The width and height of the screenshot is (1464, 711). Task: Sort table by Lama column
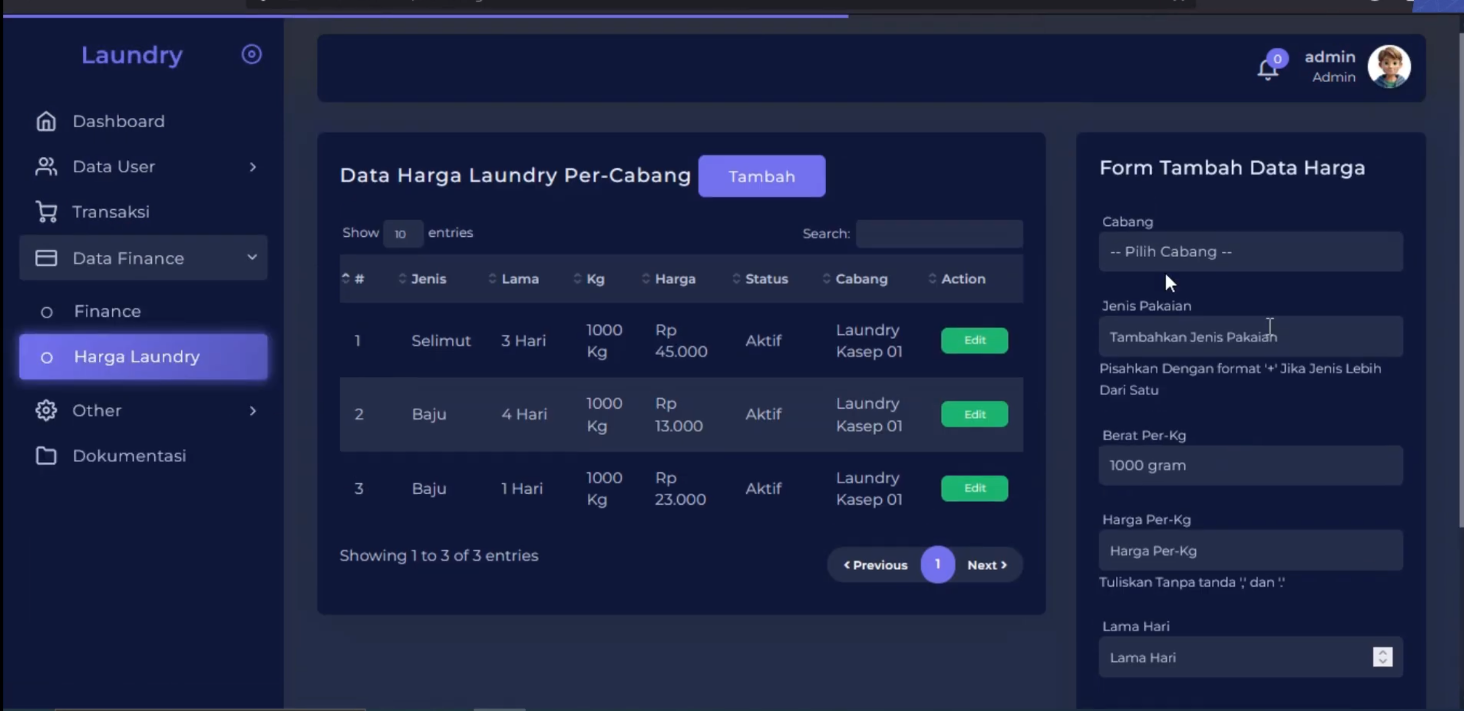click(520, 279)
